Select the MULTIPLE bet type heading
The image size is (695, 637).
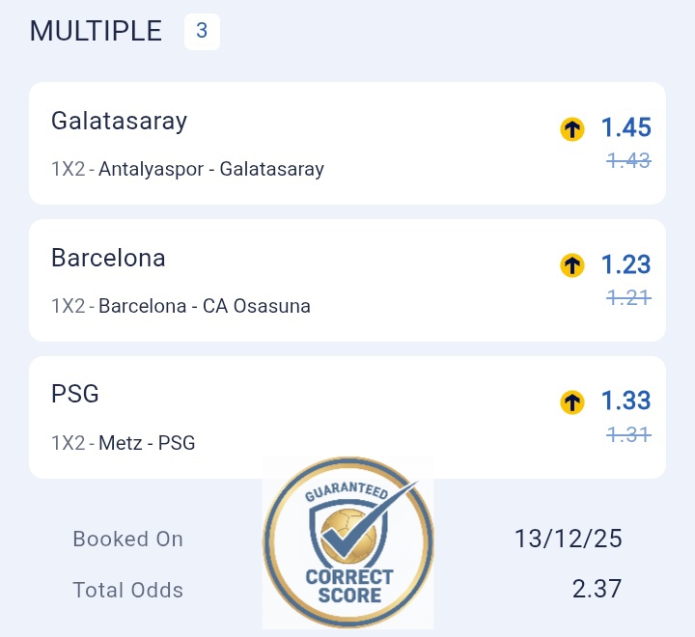pyautogui.click(x=96, y=31)
